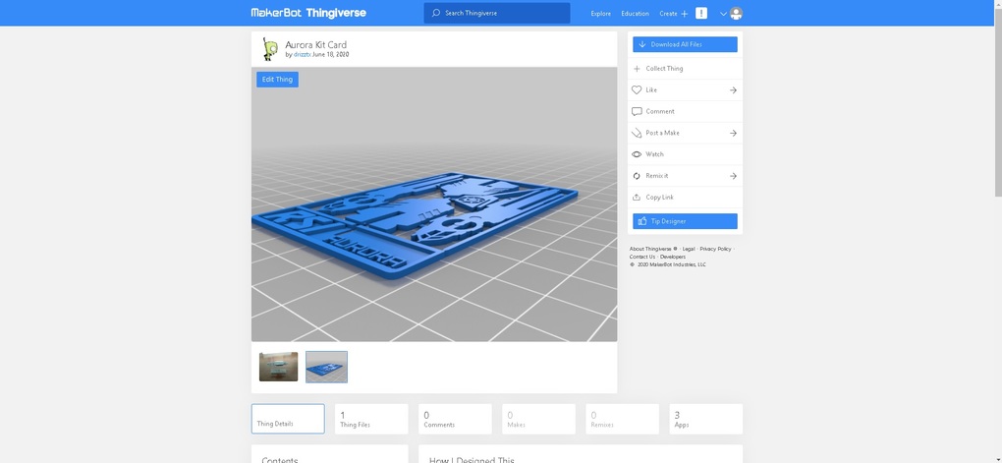The height and width of the screenshot is (463, 1002).
Task: Toggle Watch with the eye icon
Action: 637,154
